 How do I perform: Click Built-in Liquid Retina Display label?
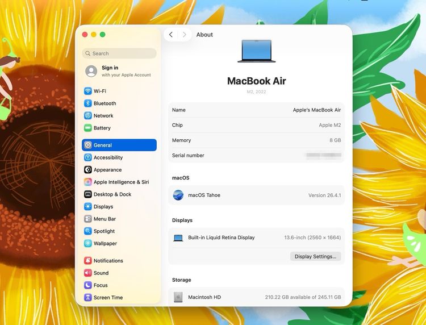[x=222, y=238]
